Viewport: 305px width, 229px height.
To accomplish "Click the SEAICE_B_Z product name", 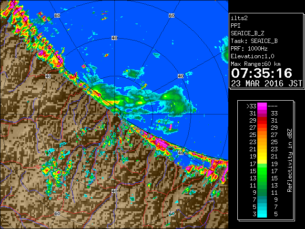I will click(247, 33).
